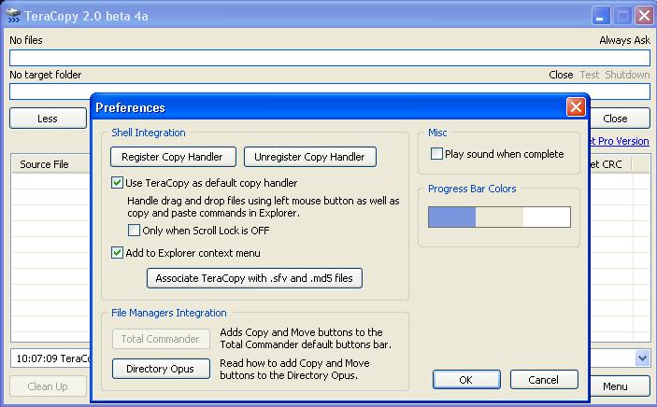Toggle Add to Explorer context menu checkbox
The width and height of the screenshot is (657, 407).
pos(117,253)
